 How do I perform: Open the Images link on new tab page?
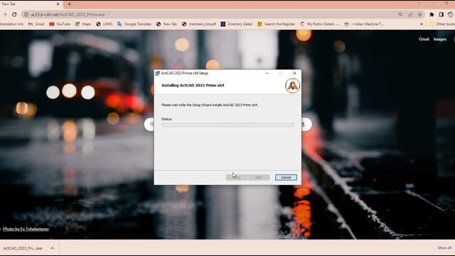[440, 39]
